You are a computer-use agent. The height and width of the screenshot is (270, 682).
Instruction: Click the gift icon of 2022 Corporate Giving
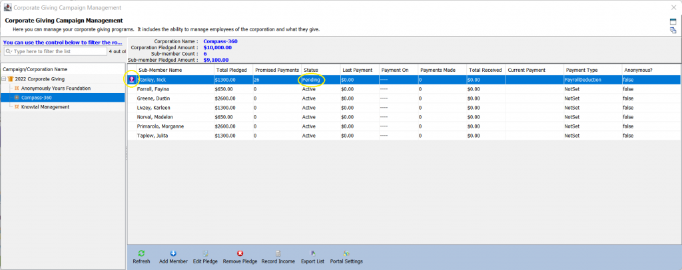(11, 79)
